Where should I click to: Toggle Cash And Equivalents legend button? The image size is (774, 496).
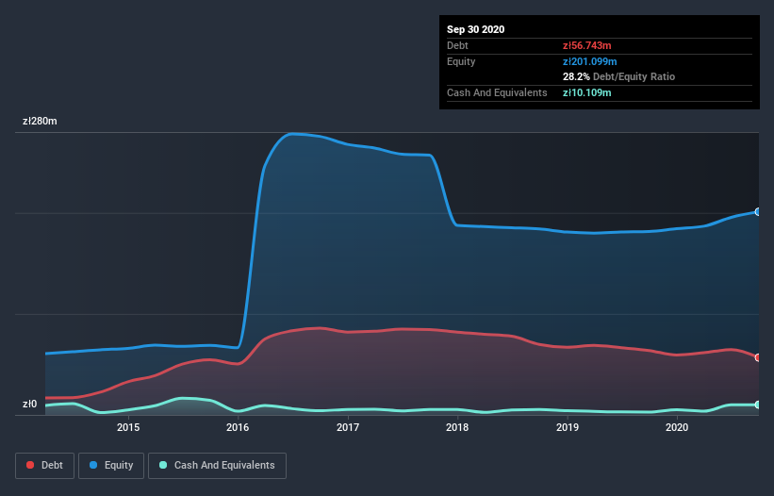[x=217, y=466]
